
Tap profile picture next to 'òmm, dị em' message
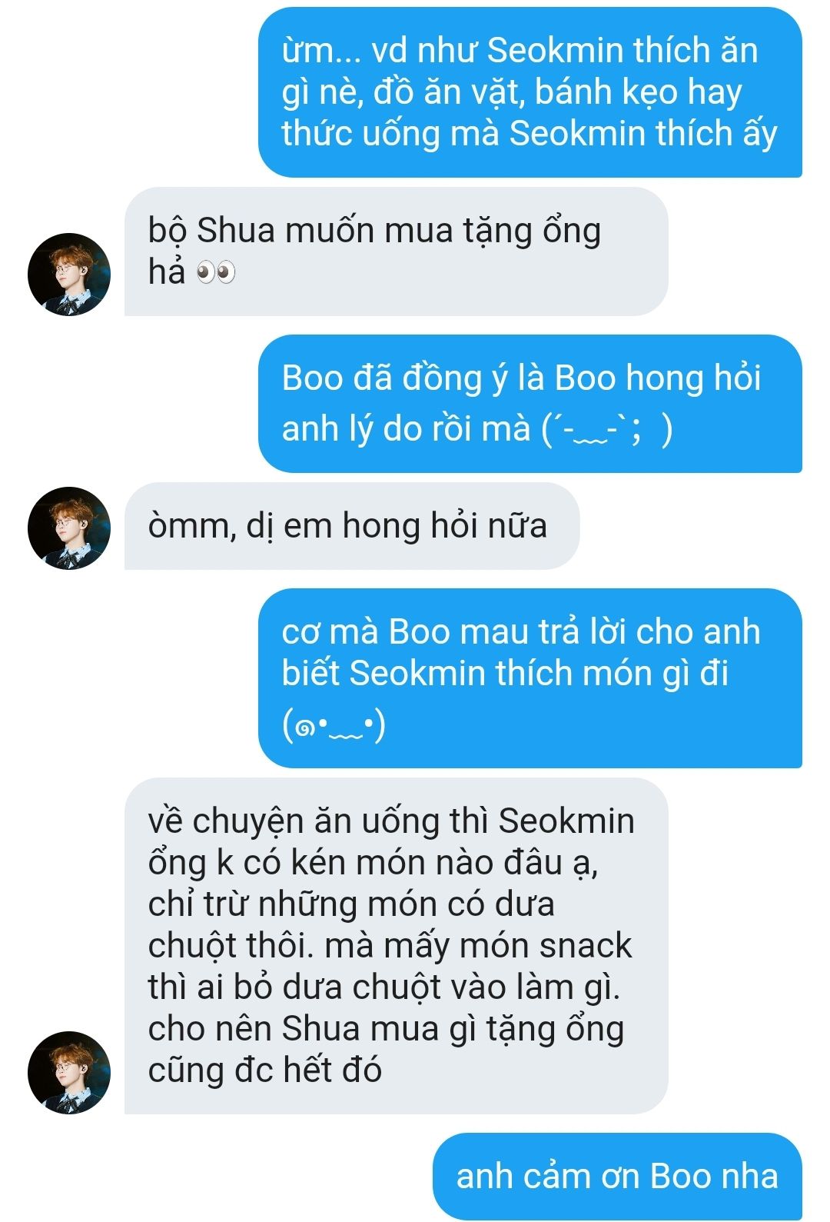click(x=69, y=528)
